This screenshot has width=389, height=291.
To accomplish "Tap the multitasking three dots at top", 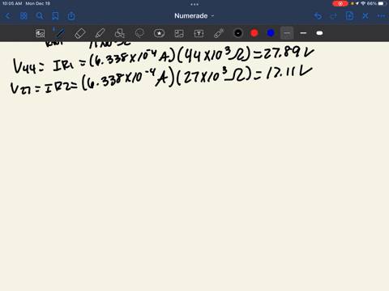I will (194, 4).
